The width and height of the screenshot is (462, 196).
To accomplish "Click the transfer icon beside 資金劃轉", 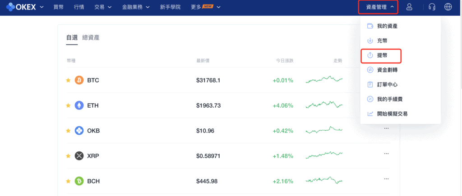I will 370,70.
